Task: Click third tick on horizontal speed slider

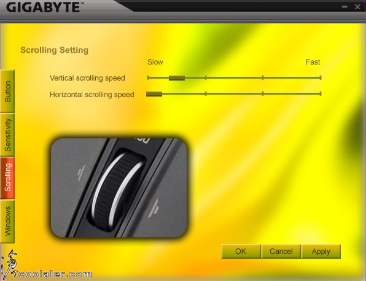Action: pos(263,93)
